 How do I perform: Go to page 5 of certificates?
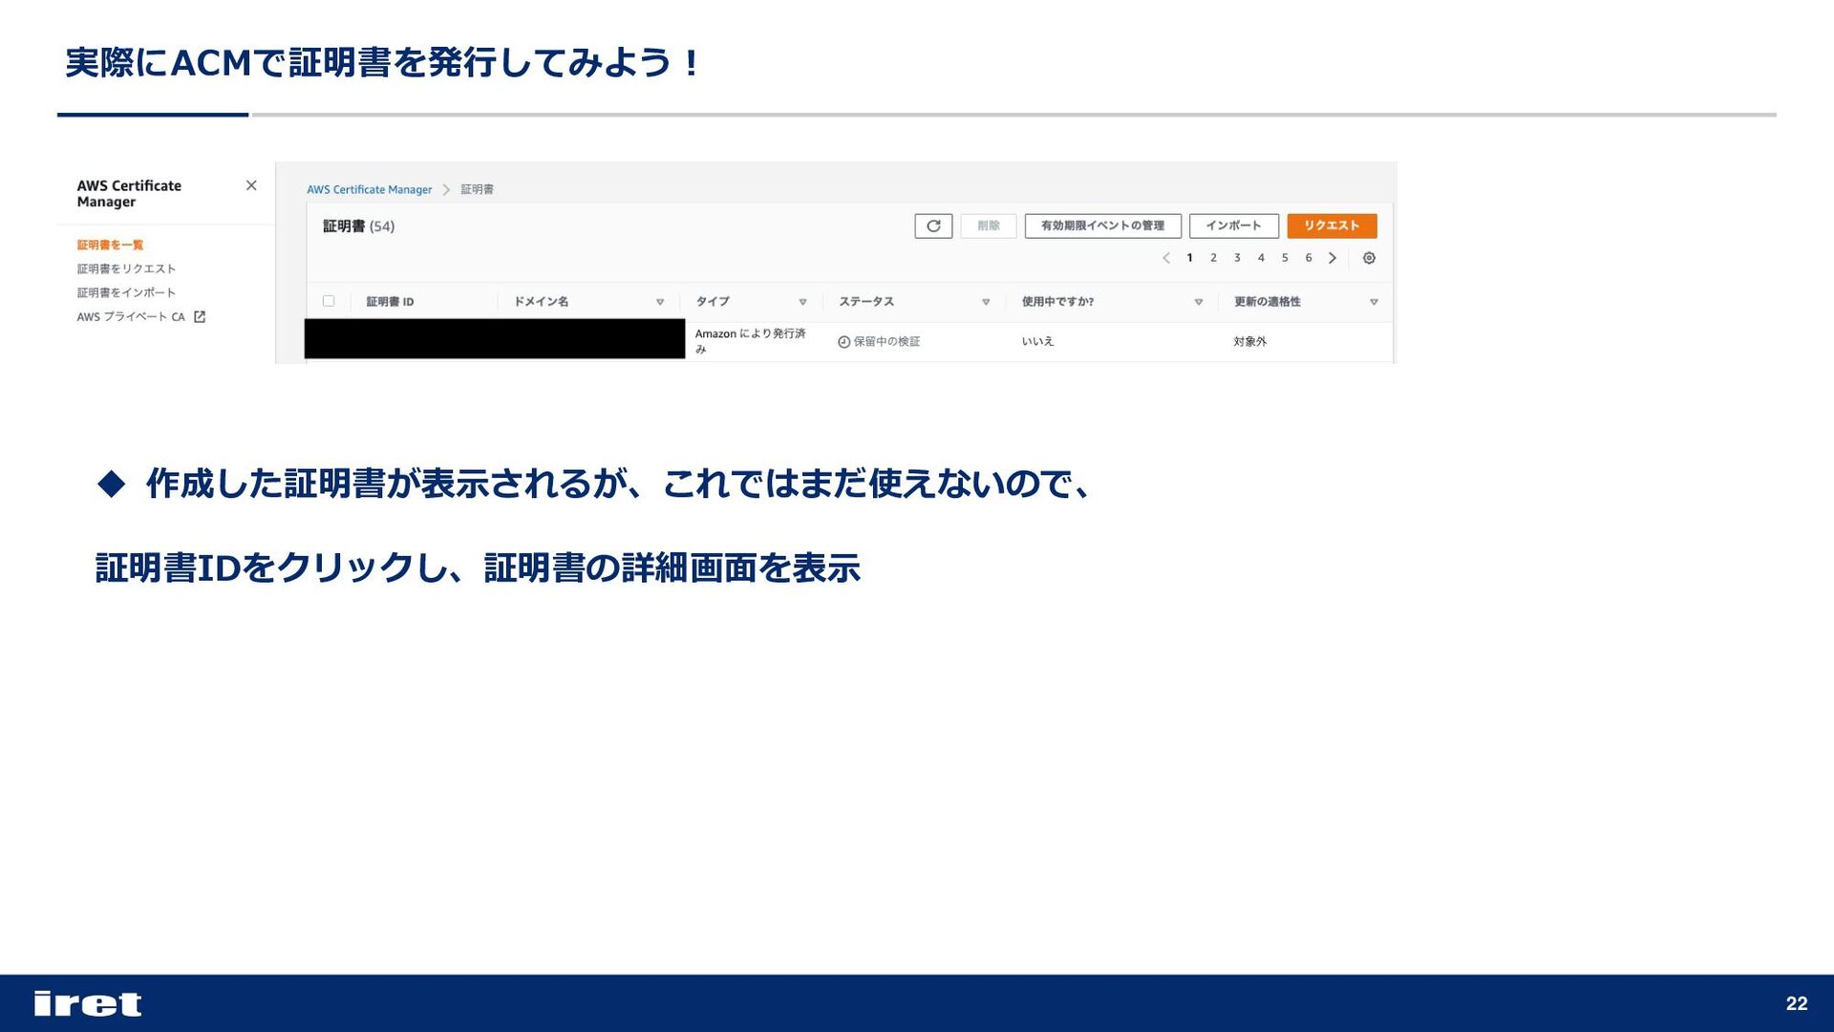(x=1285, y=258)
